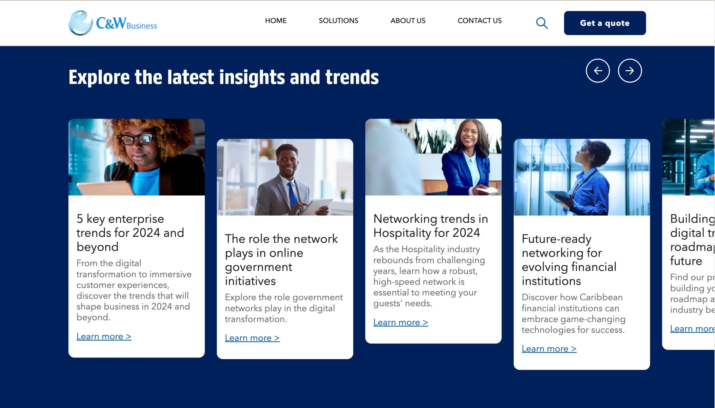This screenshot has height=408, width=715.
Task: Click partially visible Learn more link
Action: click(x=692, y=328)
